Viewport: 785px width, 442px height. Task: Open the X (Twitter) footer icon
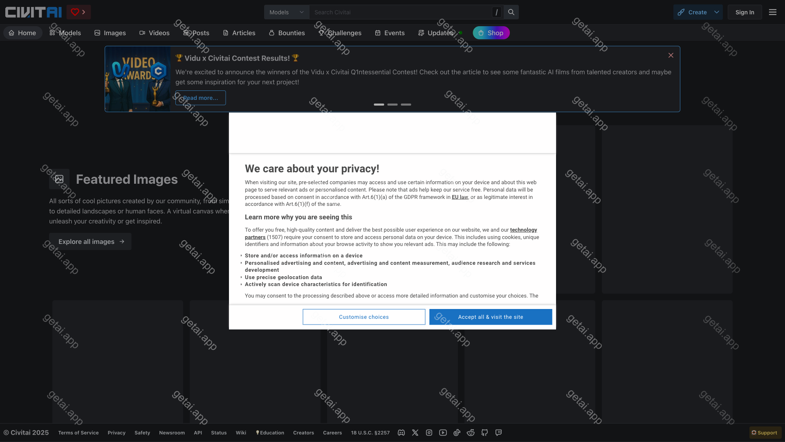click(415, 433)
